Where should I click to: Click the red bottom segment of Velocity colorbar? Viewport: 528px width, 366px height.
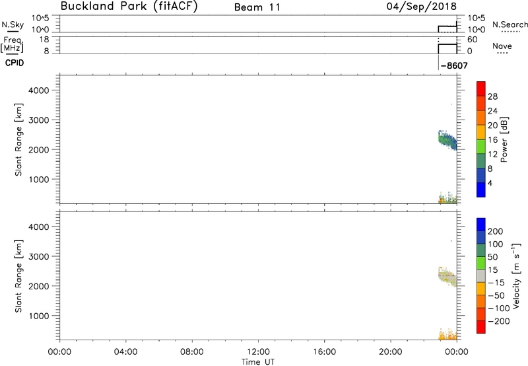[x=481, y=327]
